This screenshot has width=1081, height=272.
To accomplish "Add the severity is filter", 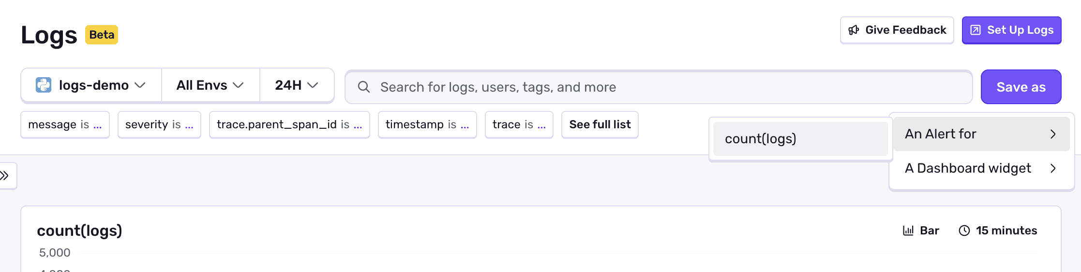I will (x=159, y=124).
